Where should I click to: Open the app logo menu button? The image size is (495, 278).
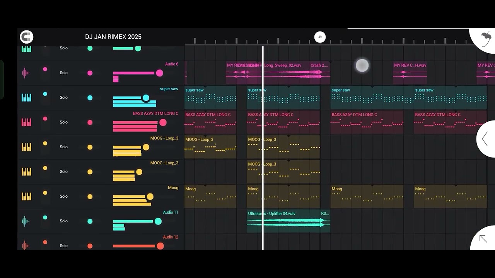coord(27,37)
